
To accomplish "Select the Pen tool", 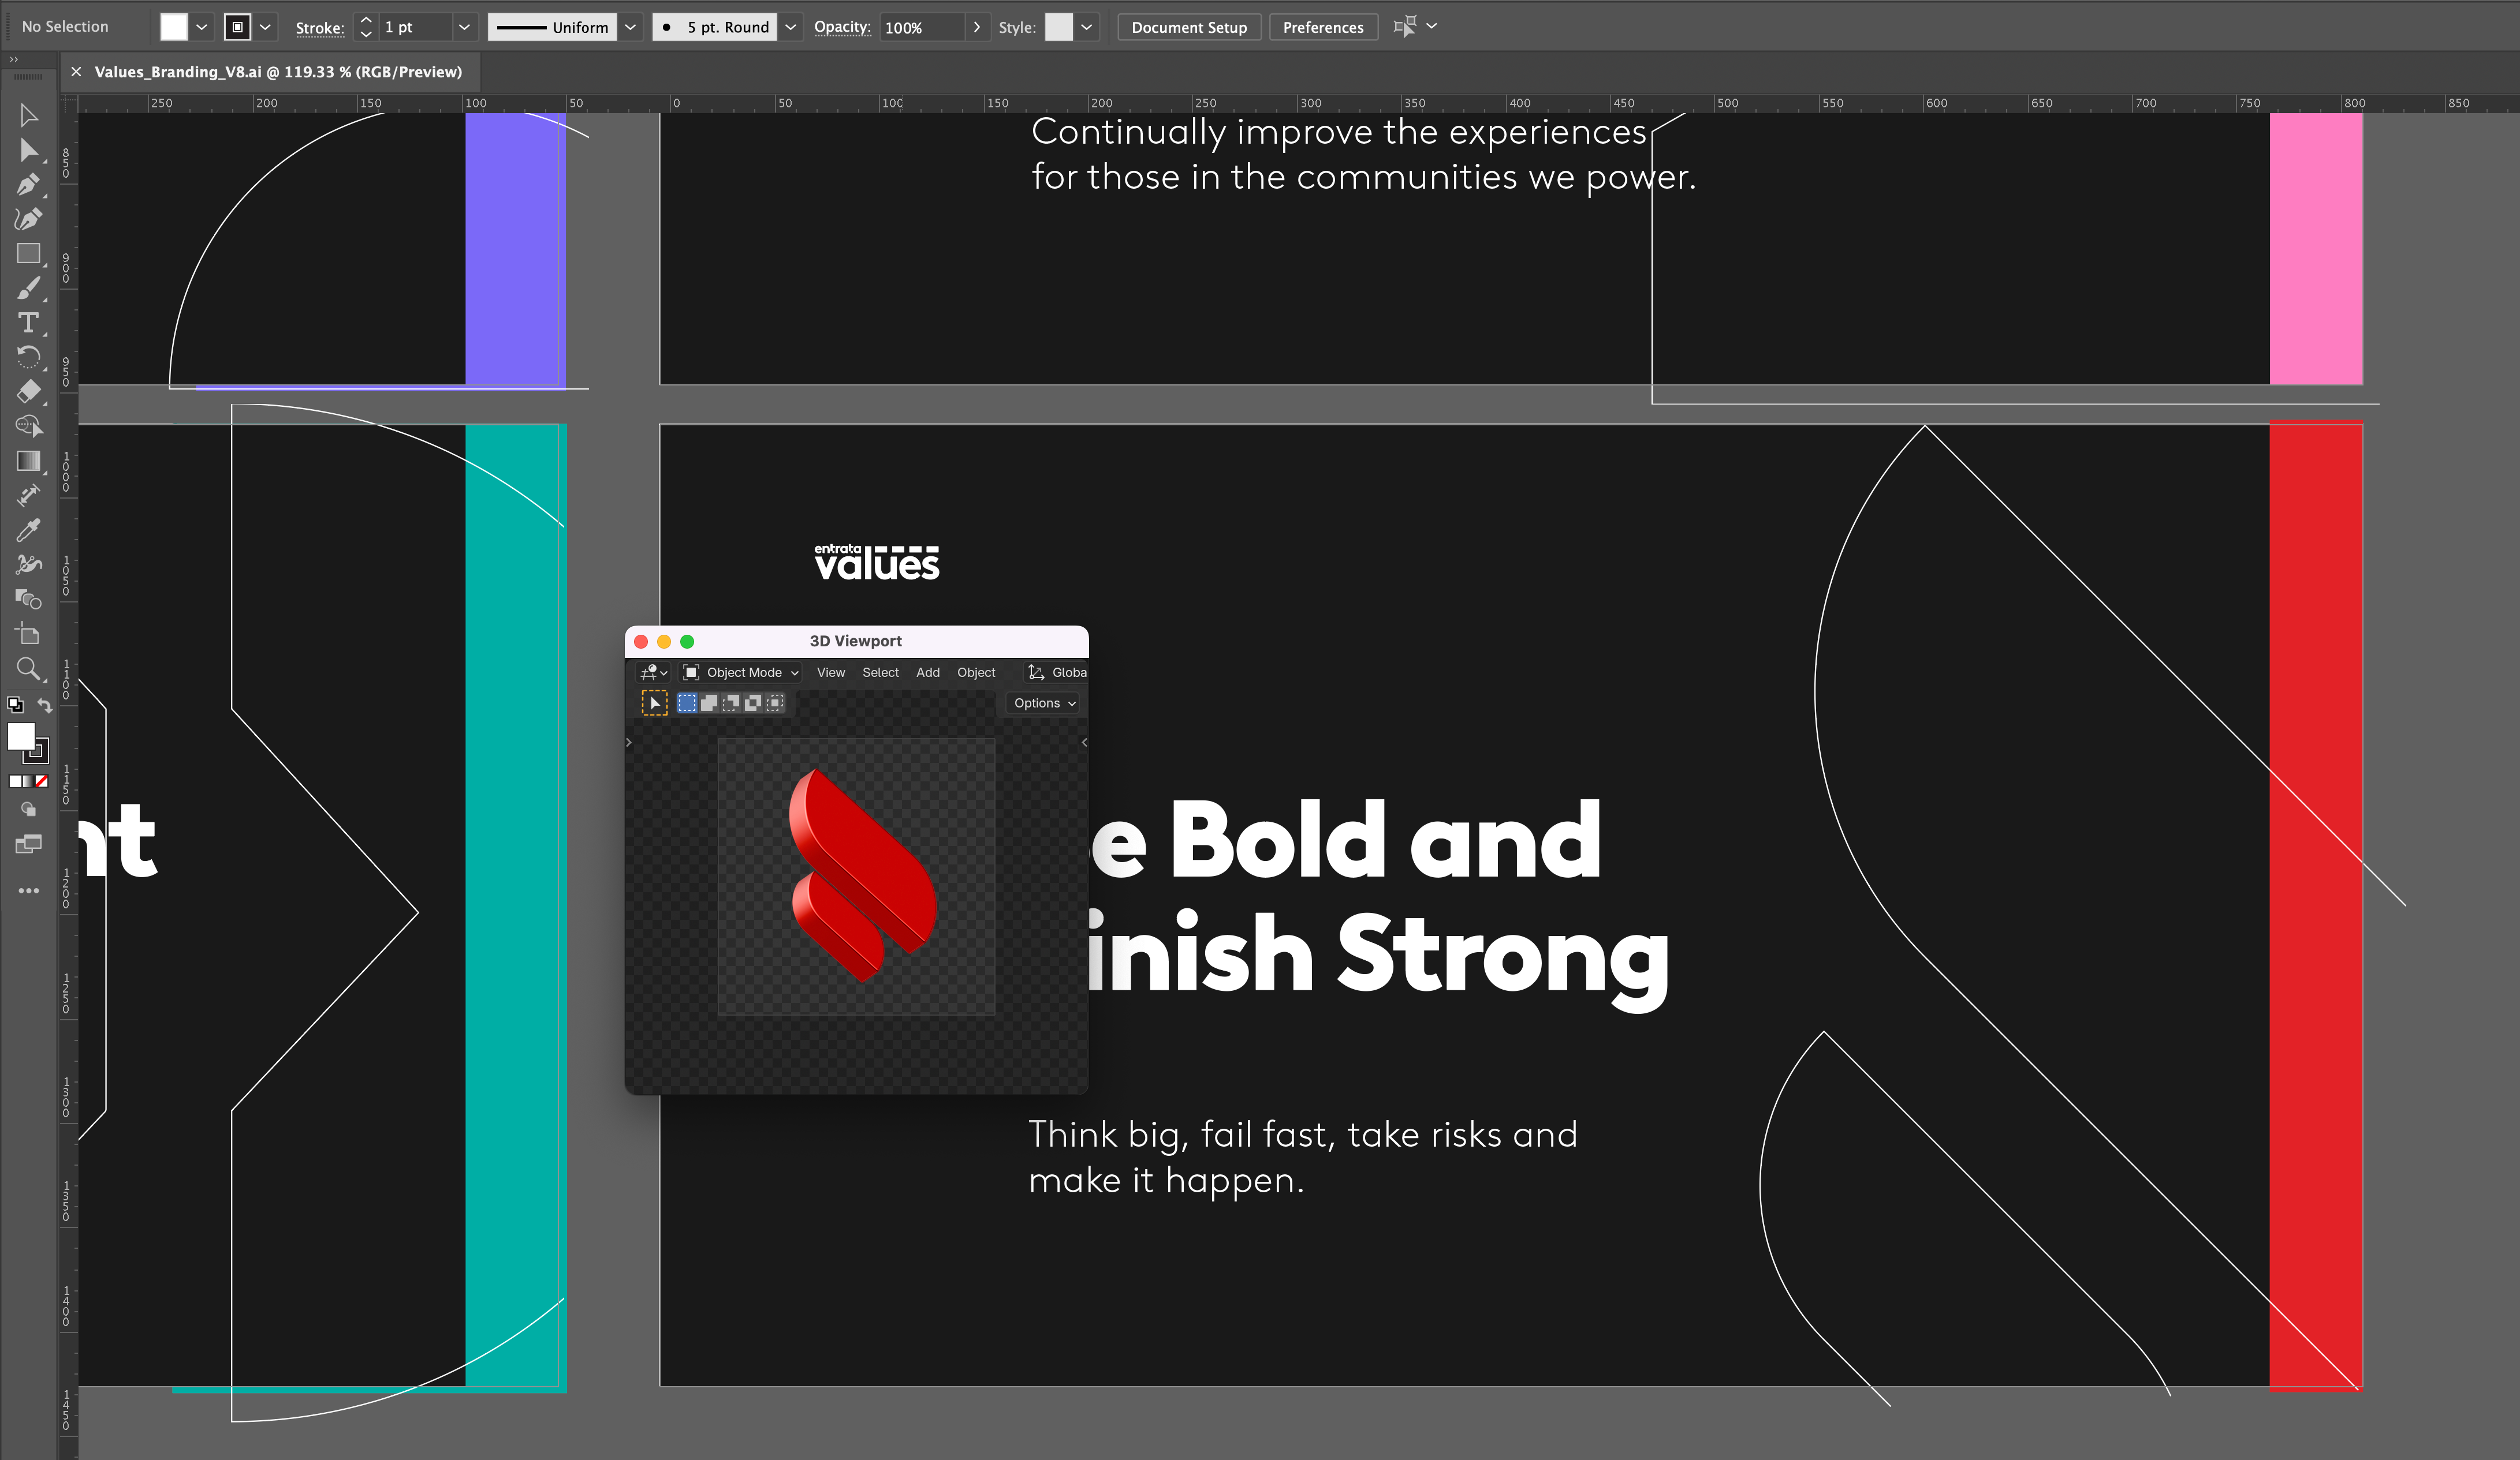I will (x=28, y=185).
